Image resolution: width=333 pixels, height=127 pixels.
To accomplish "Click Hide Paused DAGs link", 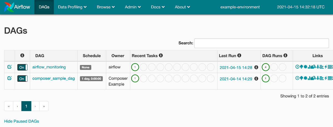I will 22,121.
